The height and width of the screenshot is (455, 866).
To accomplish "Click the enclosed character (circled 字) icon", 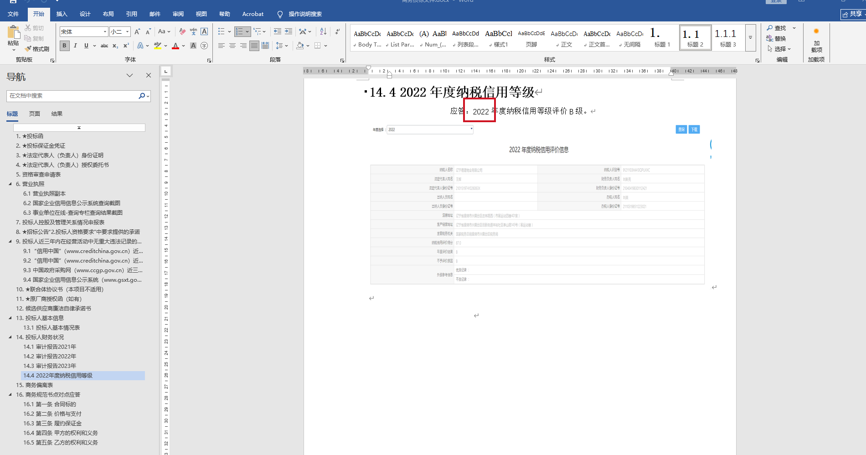I will pos(204,46).
